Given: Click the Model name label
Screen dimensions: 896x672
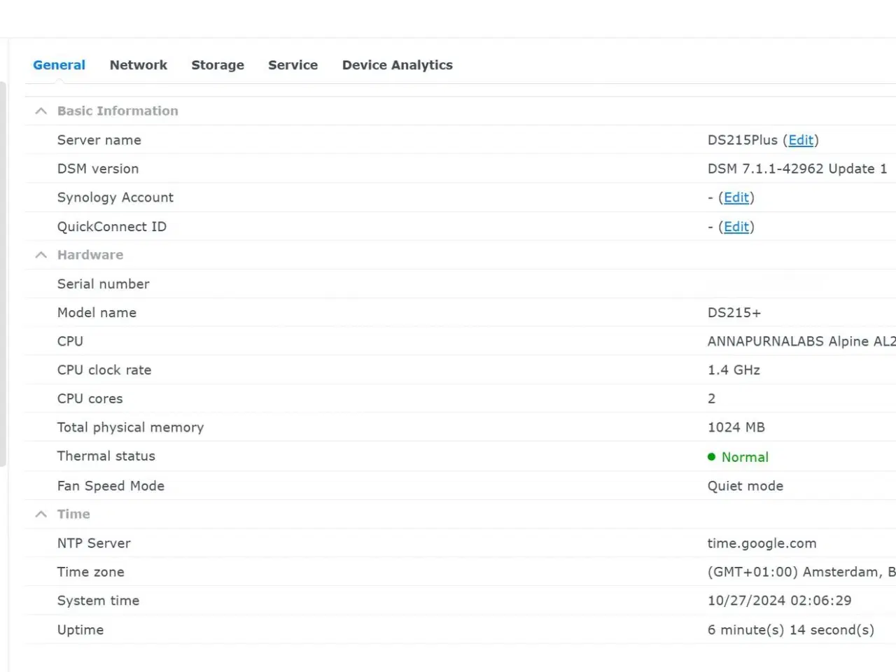Looking at the screenshot, I should (97, 312).
